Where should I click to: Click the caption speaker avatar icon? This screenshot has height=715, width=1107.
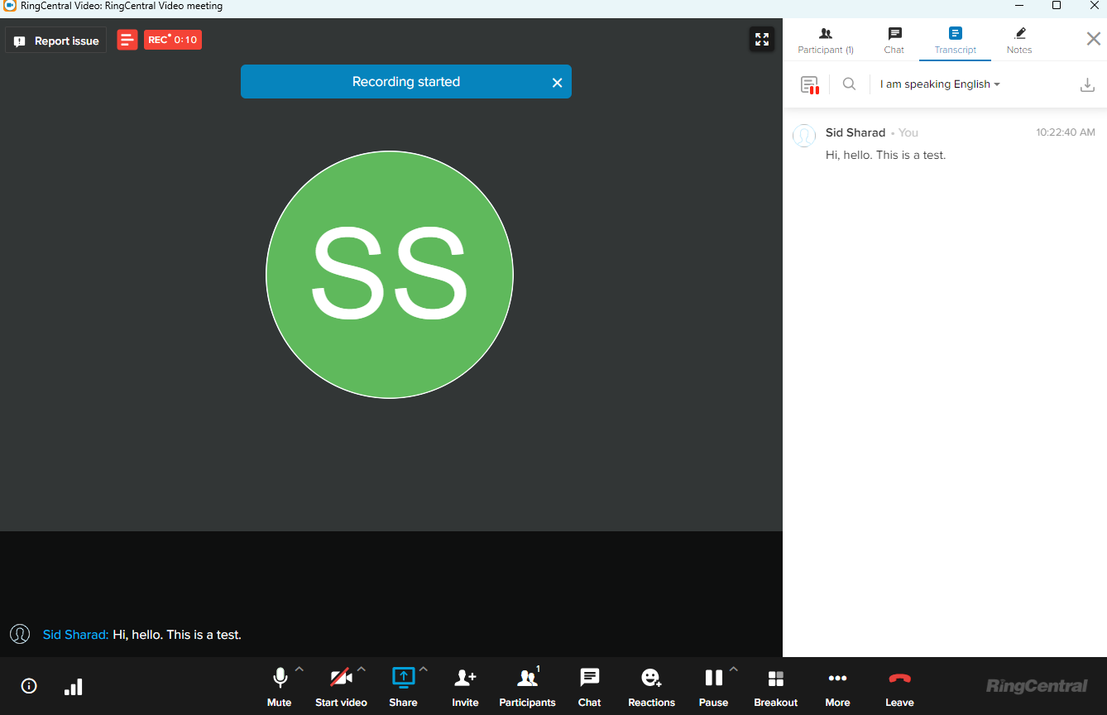click(x=20, y=635)
